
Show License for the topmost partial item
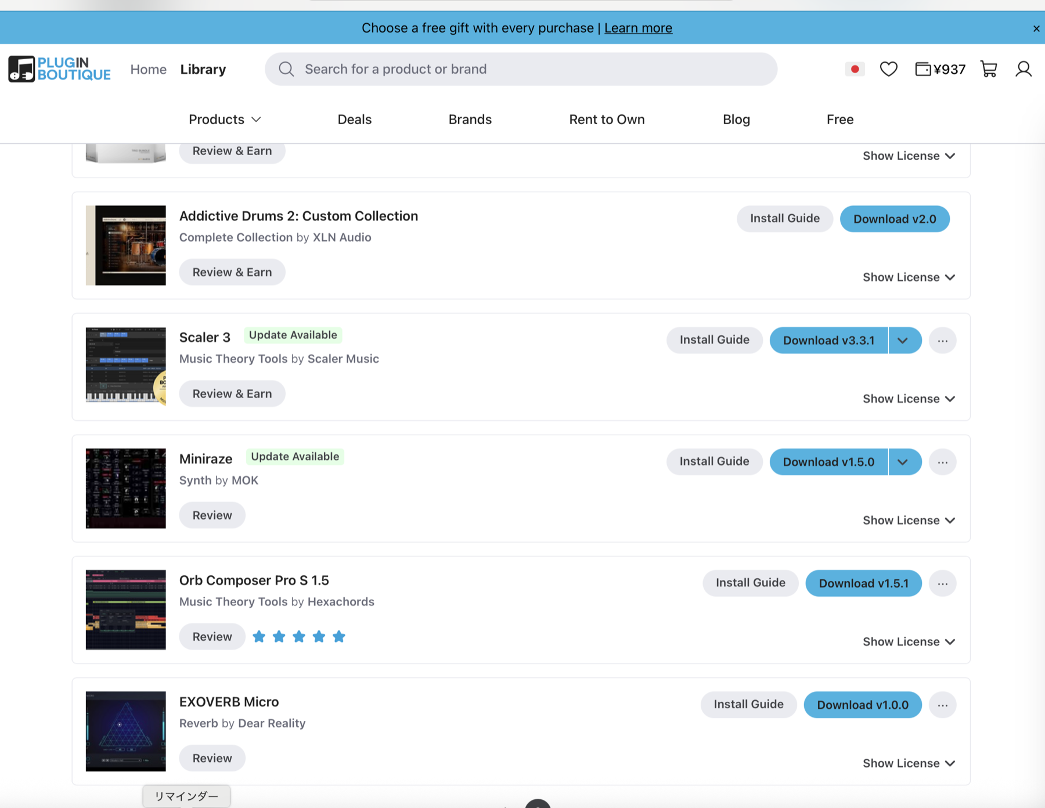[909, 156]
